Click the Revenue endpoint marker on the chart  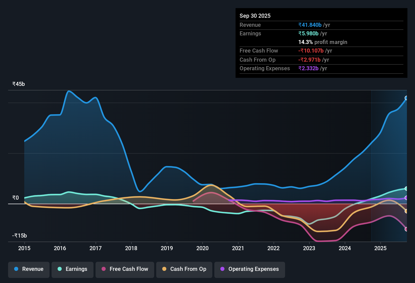pos(406,98)
